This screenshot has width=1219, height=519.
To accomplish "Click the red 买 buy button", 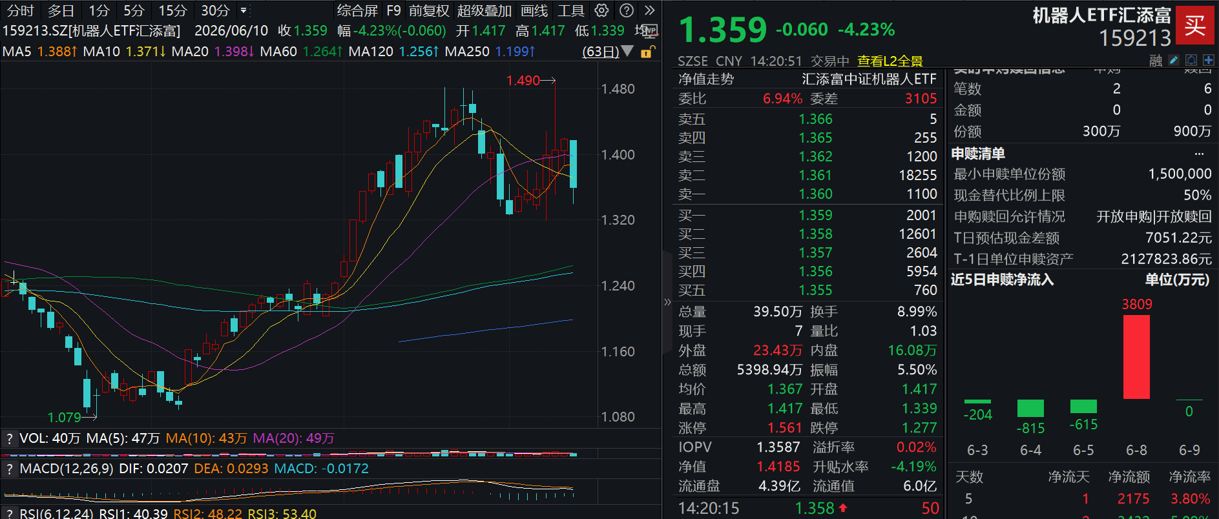I will pyautogui.click(x=1194, y=26).
